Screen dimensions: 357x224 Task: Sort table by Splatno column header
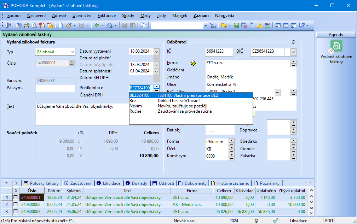(x=74, y=190)
